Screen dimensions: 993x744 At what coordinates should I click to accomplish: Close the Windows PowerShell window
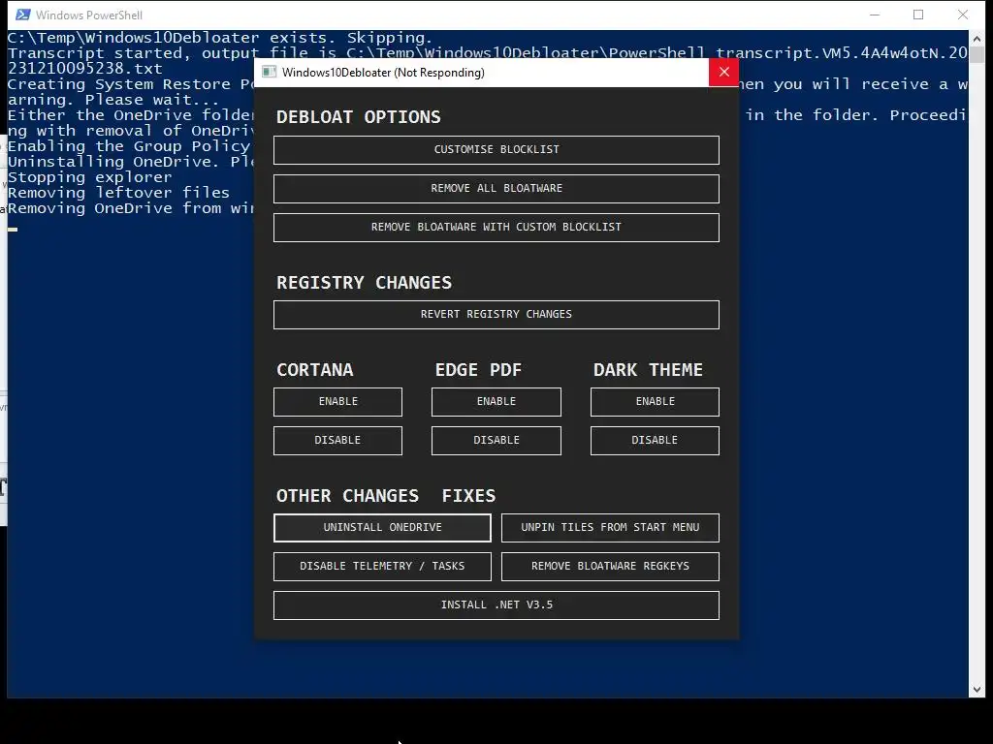(963, 15)
